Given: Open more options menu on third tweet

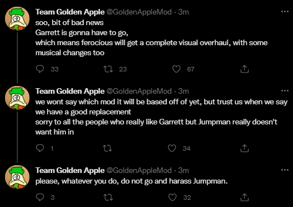Looking at the screenshot, I should (285, 170).
